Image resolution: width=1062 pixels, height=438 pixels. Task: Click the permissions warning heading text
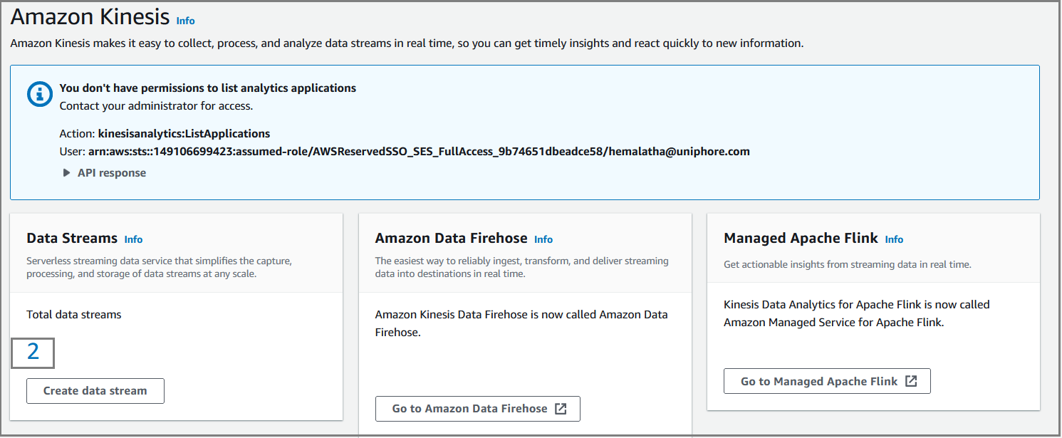pos(208,88)
